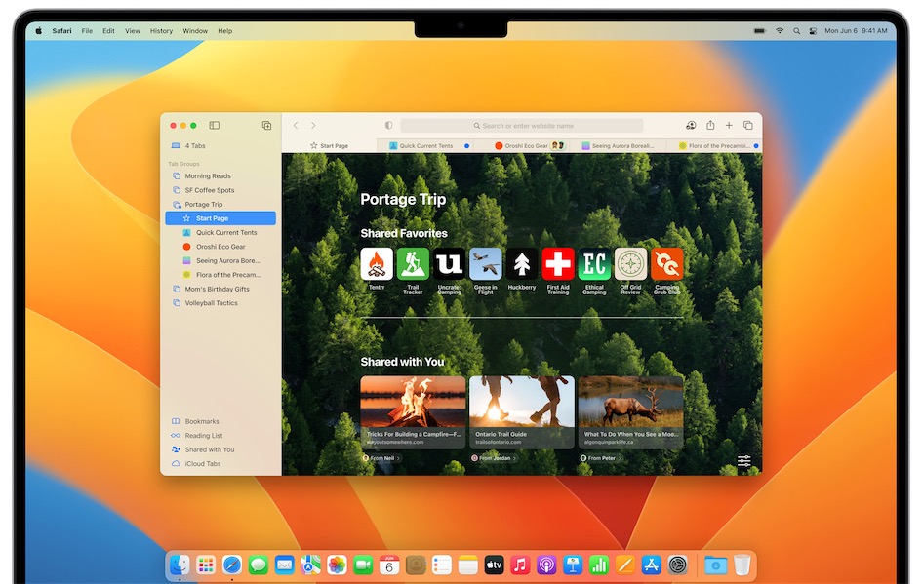Open Morning Reads tab group
922x584 pixels.
pyautogui.click(x=220, y=176)
